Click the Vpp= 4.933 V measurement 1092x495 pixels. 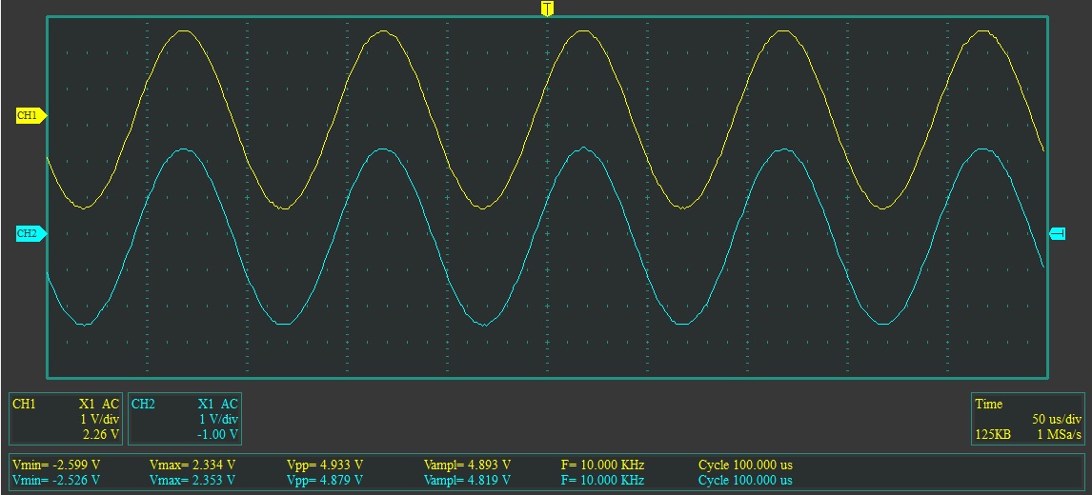(x=325, y=465)
